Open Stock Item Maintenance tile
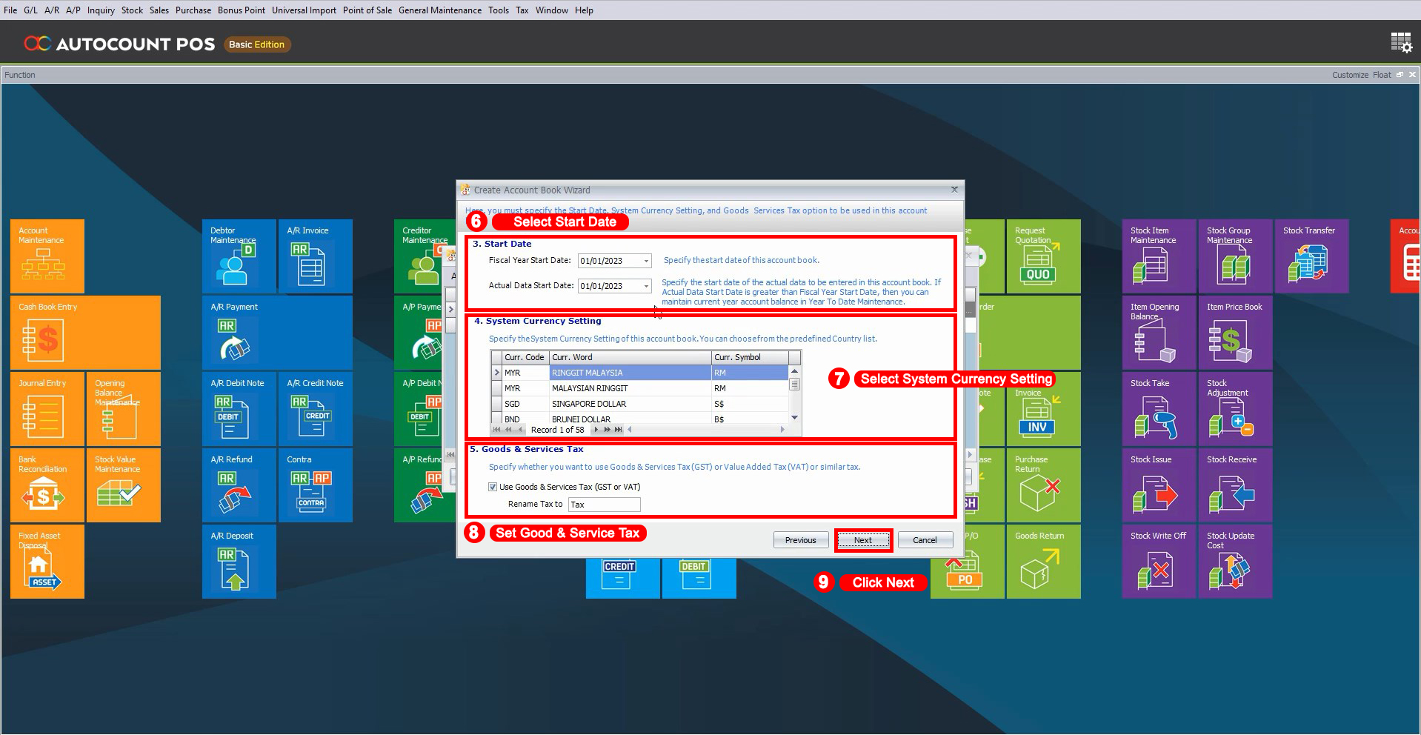The width and height of the screenshot is (1421, 735). [1159, 256]
